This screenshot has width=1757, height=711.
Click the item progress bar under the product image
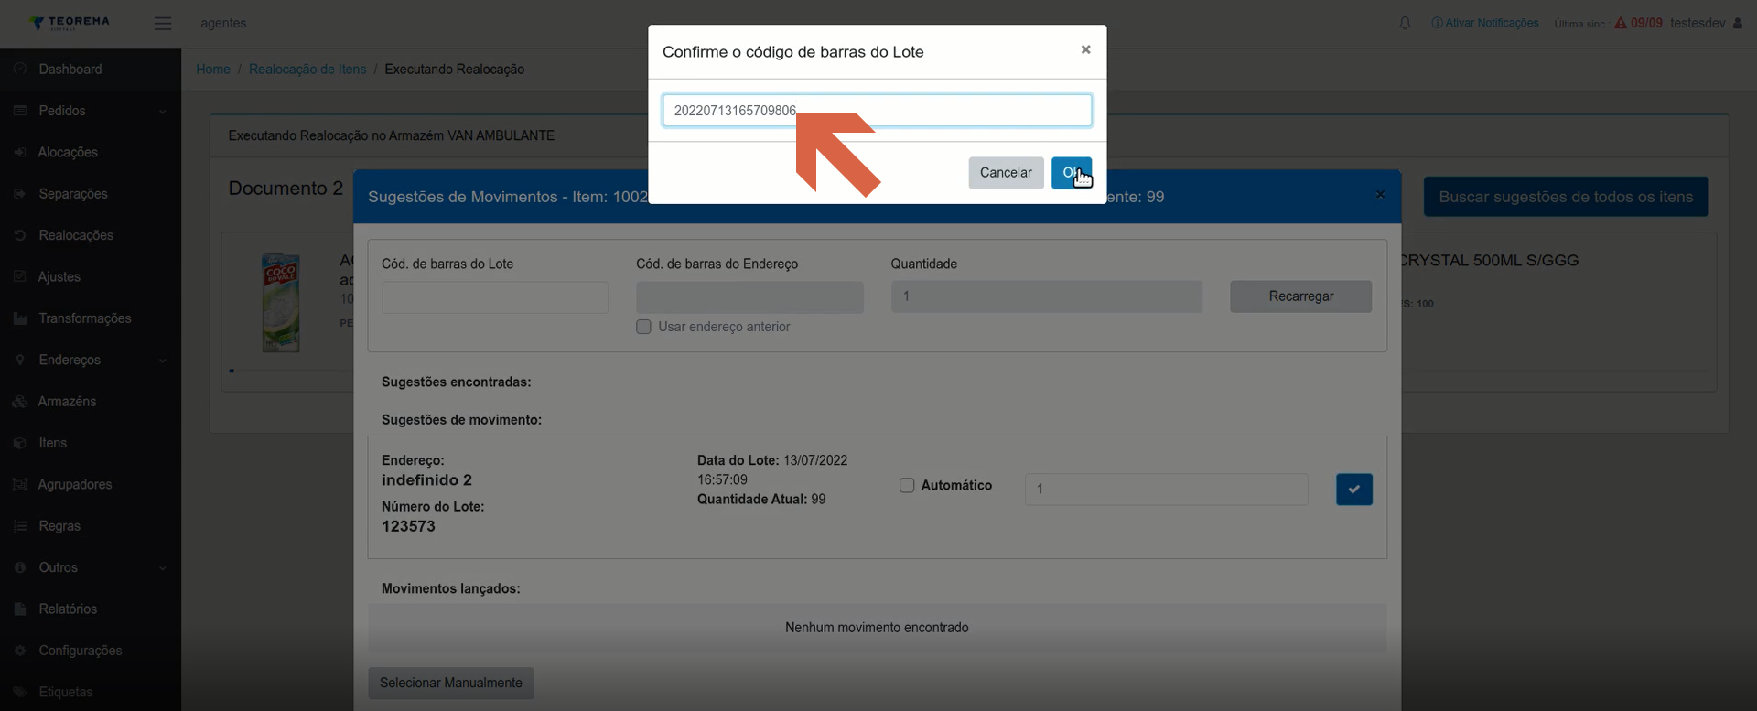click(x=289, y=371)
